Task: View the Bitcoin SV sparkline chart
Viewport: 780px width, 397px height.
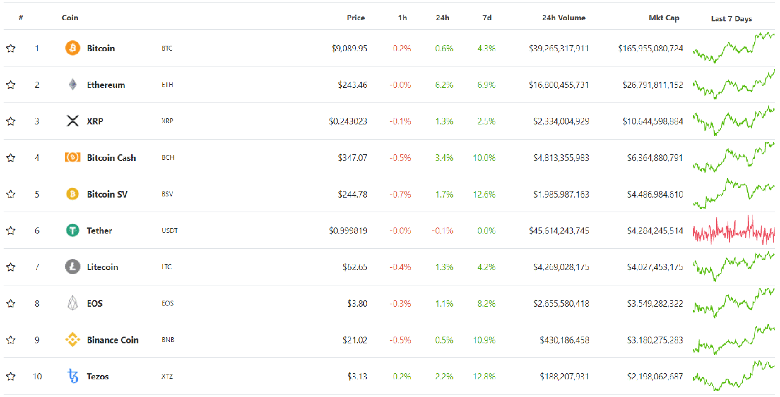Action: click(x=734, y=194)
